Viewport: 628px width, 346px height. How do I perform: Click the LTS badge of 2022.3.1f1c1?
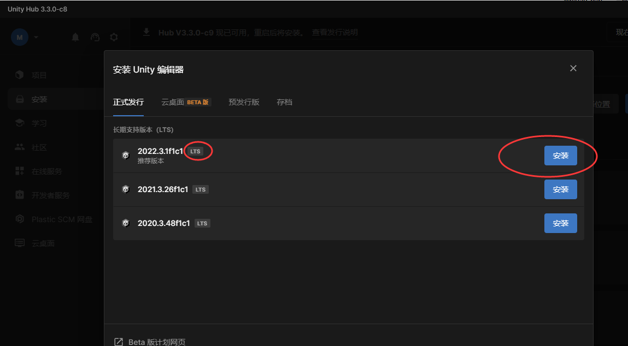(x=195, y=152)
